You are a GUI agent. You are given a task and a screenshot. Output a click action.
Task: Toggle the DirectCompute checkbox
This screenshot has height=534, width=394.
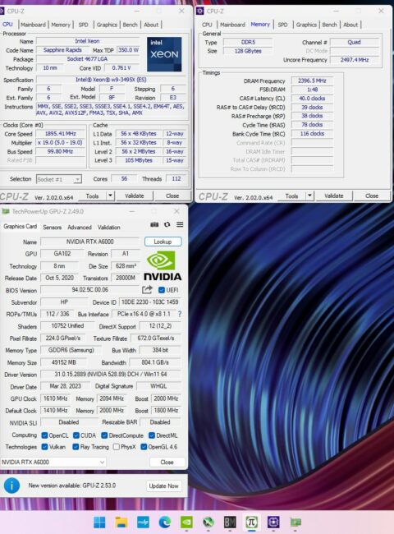[104, 435]
